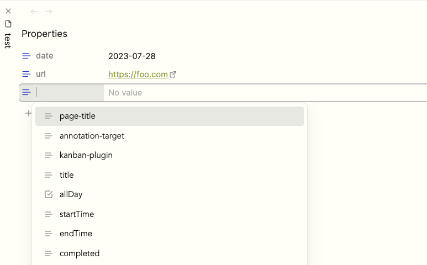Select startTime from the suggestions menu
427x265 pixels.
coord(170,214)
